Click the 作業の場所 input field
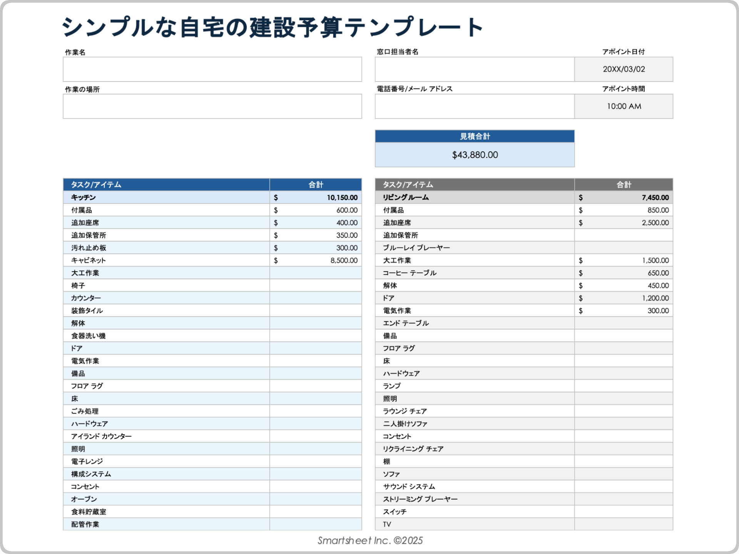 tap(212, 106)
